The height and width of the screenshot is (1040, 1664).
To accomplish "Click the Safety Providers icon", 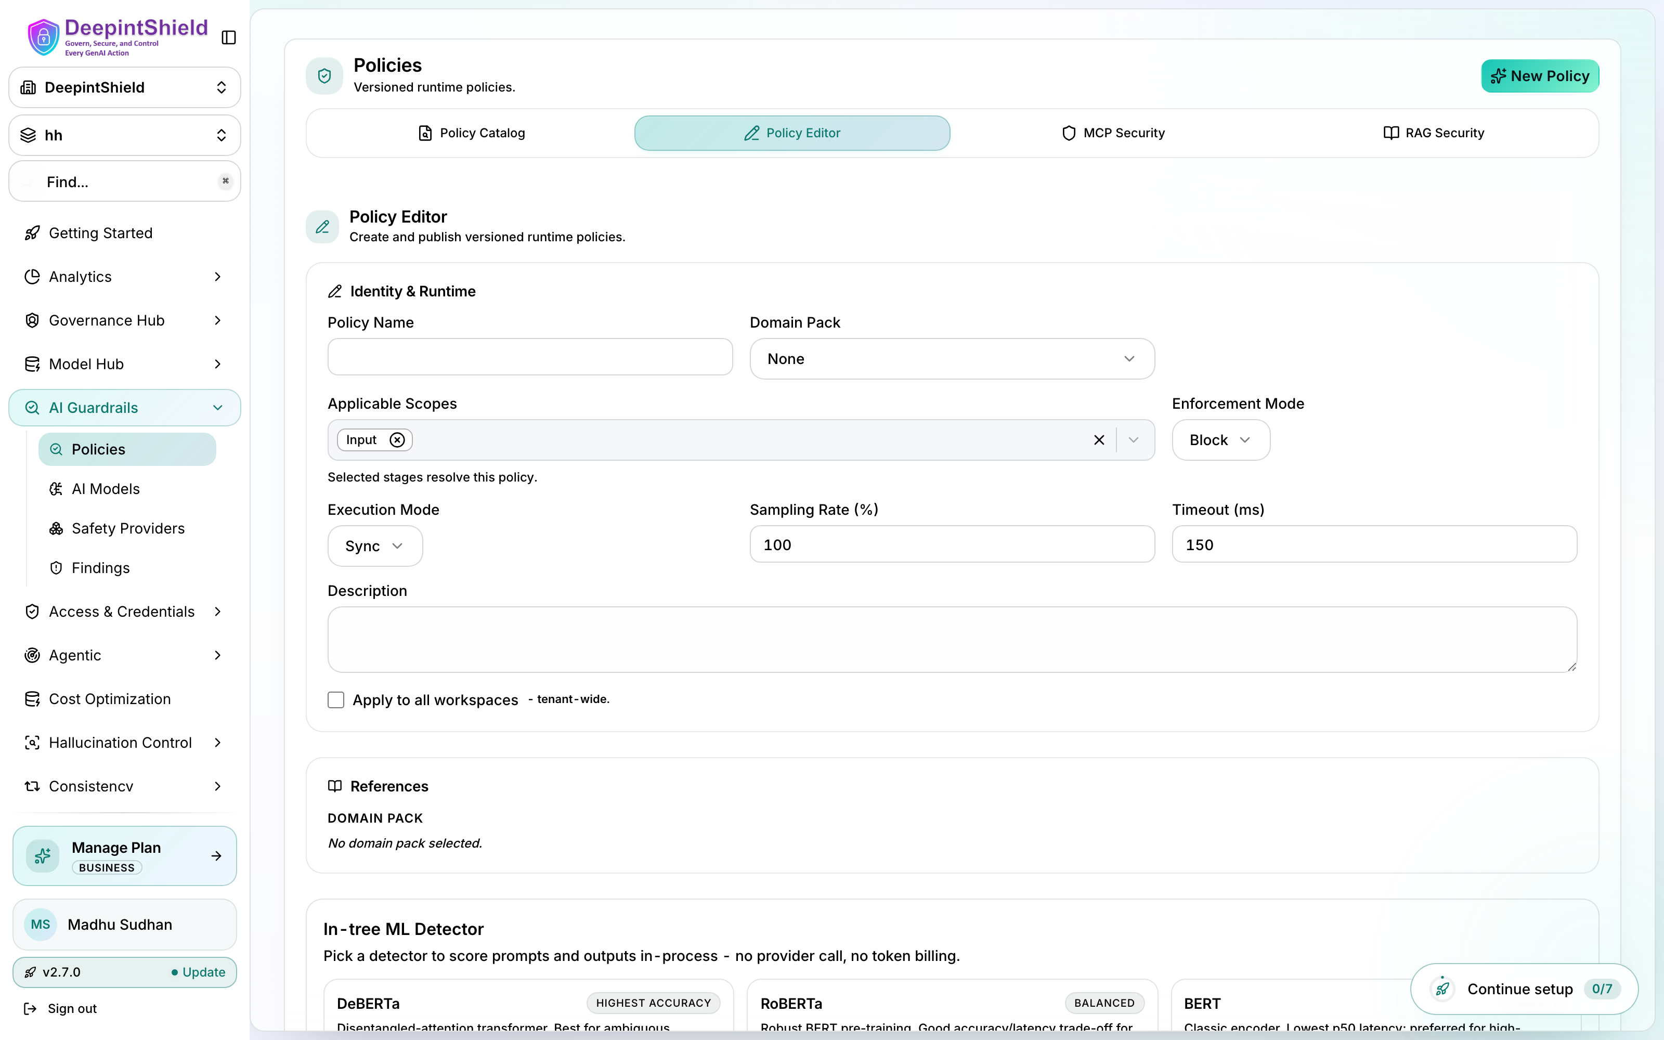I will coord(56,528).
